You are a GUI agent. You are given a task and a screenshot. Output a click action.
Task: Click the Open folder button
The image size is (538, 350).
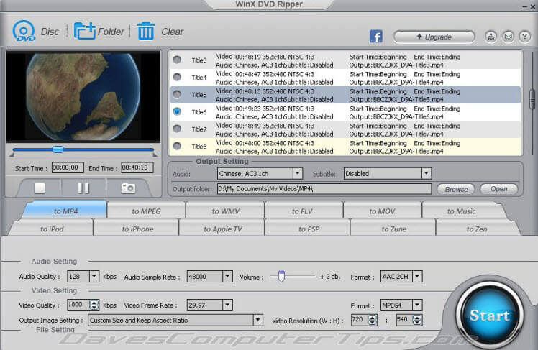(x=498, y=189)
